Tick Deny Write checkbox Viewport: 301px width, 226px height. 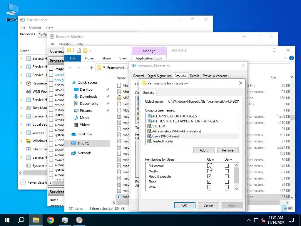[x=227, y=187]
